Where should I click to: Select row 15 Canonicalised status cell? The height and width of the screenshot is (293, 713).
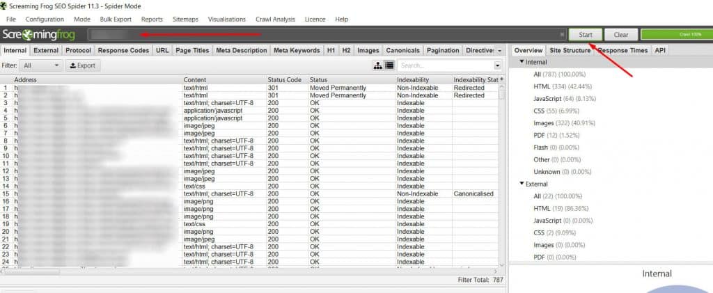coord(473,193)
